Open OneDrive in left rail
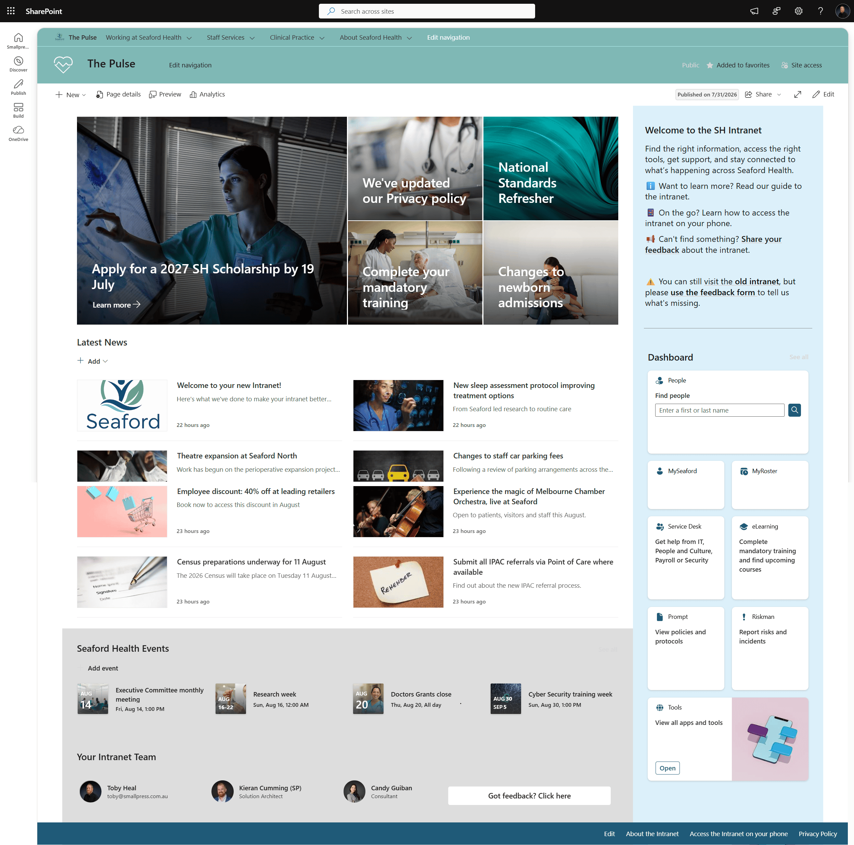This screenshot has width=854, height=845. (18, 133)
